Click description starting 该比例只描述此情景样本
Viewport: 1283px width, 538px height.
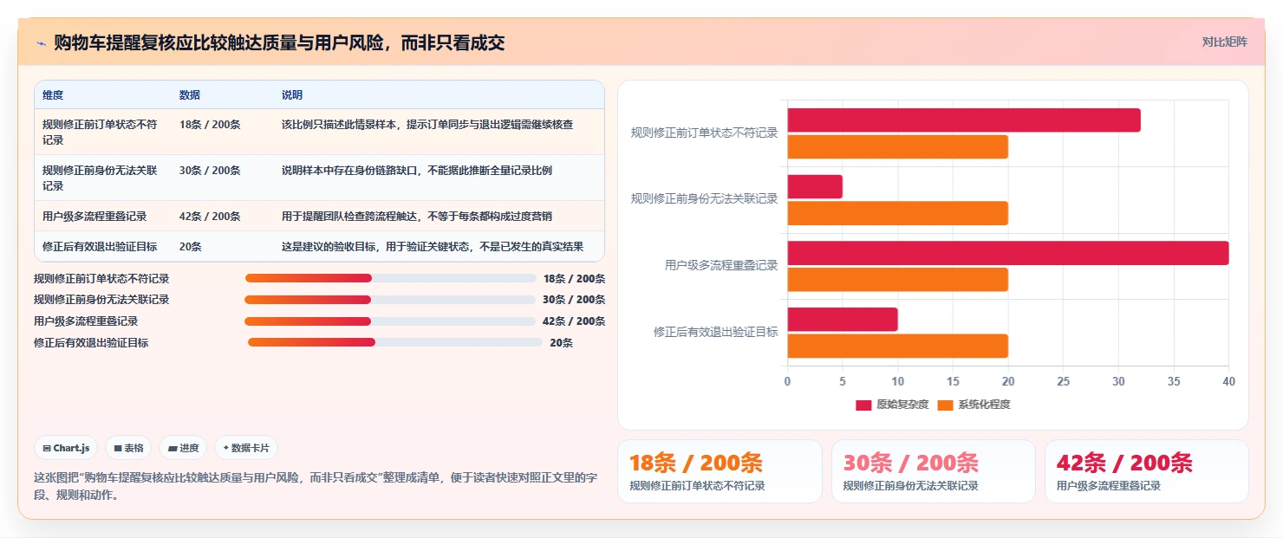point(427,124)
